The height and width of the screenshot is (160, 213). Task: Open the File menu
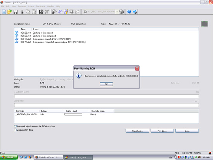(2, 6)
